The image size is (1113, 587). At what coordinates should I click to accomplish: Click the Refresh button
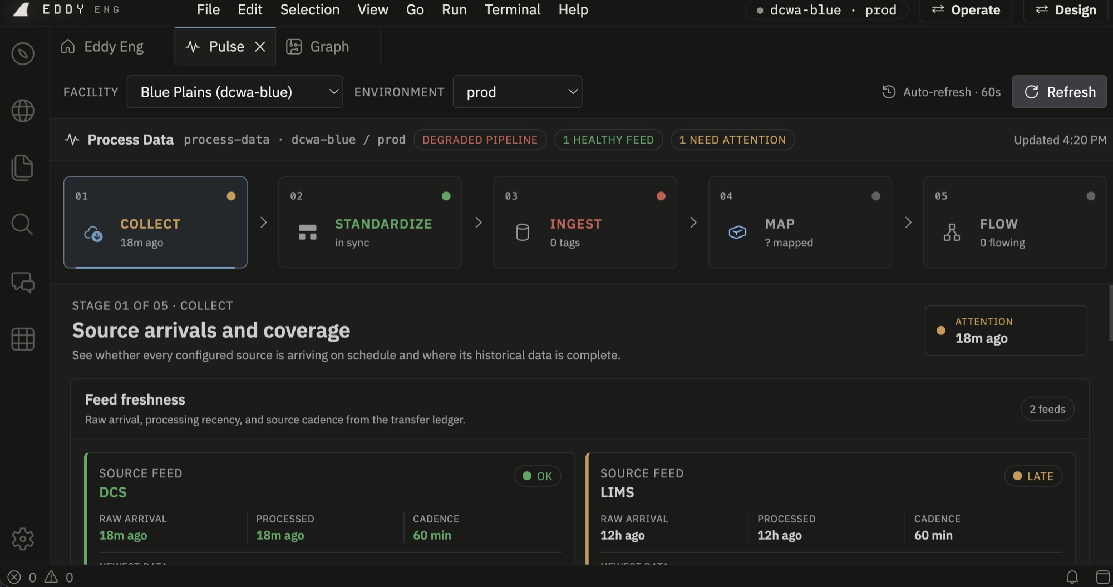[1059, 92]
